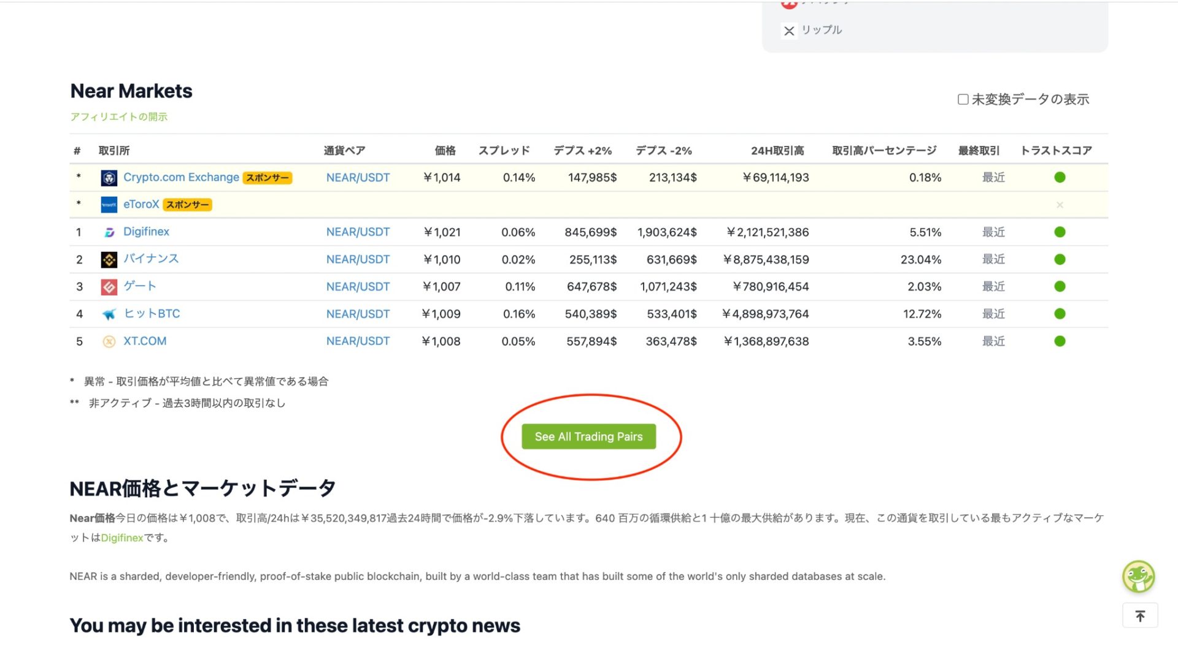This screenshot has width=1178, height=646.
Task: Dismiss the eToroX sponsored row with its X
Action: (x=1060, y=205)
